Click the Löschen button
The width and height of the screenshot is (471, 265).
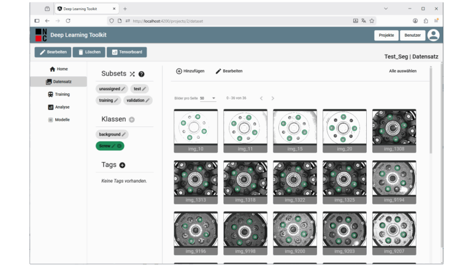click(x=89, y=52)
